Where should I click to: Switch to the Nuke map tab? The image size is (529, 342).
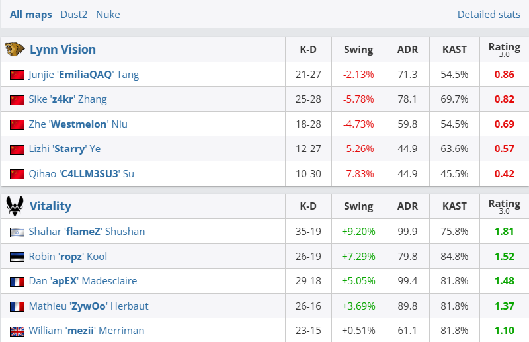(108, 14)
